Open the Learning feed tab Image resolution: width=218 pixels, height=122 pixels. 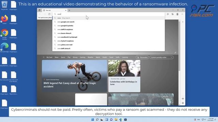coord(125,57)
